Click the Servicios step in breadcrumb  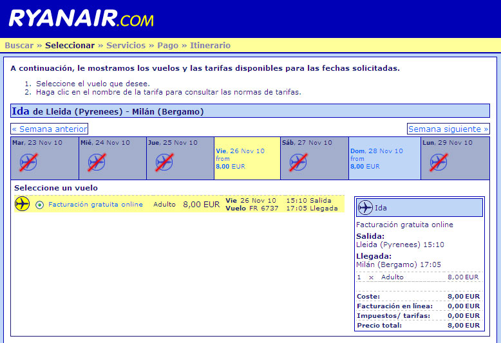point(126,46)
